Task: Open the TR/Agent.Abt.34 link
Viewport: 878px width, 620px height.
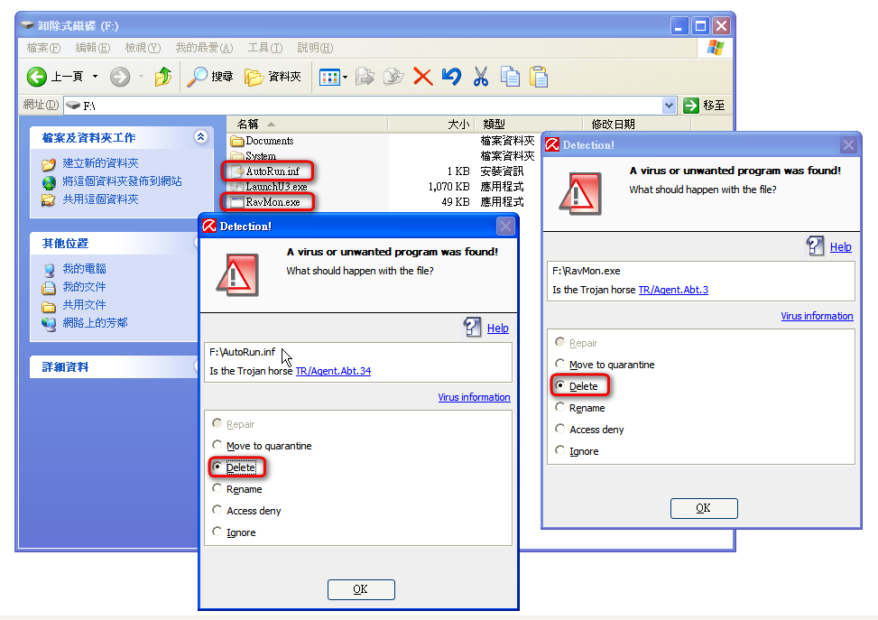Action: [x=333, y=371]
